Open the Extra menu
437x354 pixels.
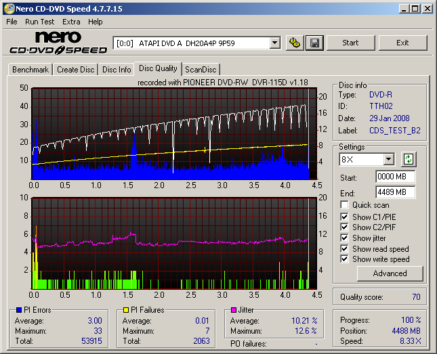pos(71,22)
